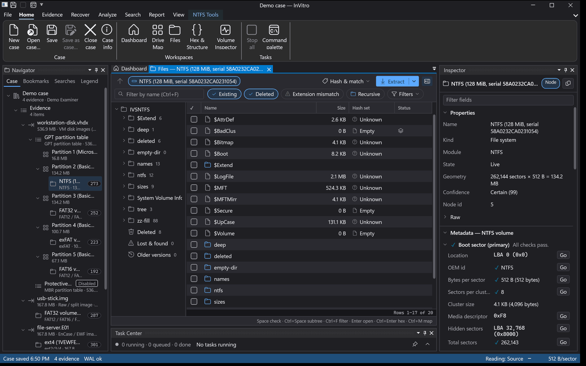Enable the Recursive listing toggle

(365, 94)
